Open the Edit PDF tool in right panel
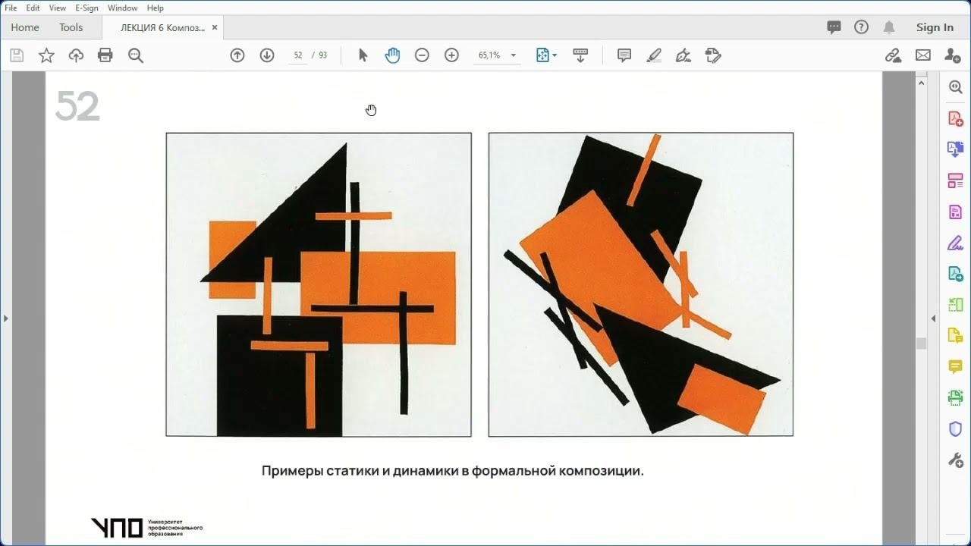 pyautogui.click(x=956, y=212)
